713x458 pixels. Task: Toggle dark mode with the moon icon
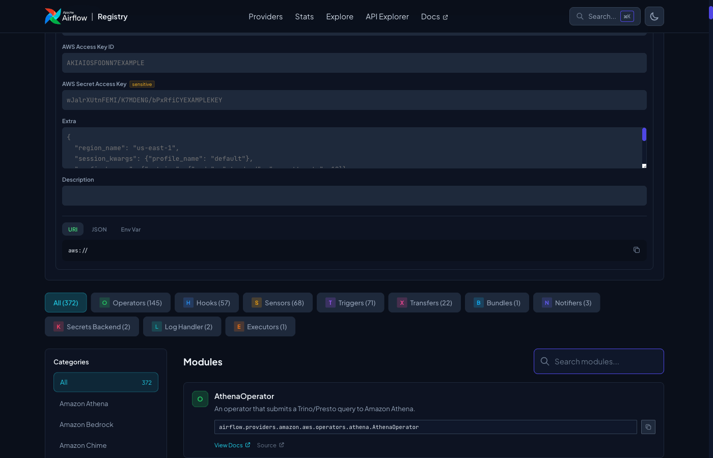[x=654, y=16]
